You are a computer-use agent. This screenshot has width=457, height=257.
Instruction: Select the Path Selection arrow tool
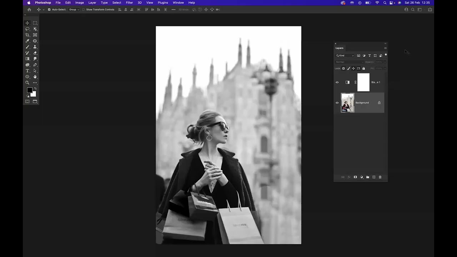[35, 71]
